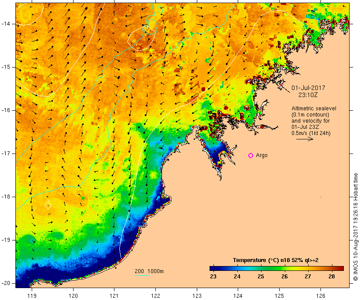Click the '01-Jul 23Z' legend line

tap(305, 127)
